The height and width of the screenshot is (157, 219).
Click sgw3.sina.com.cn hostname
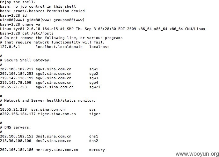click(x=54, y=78)
